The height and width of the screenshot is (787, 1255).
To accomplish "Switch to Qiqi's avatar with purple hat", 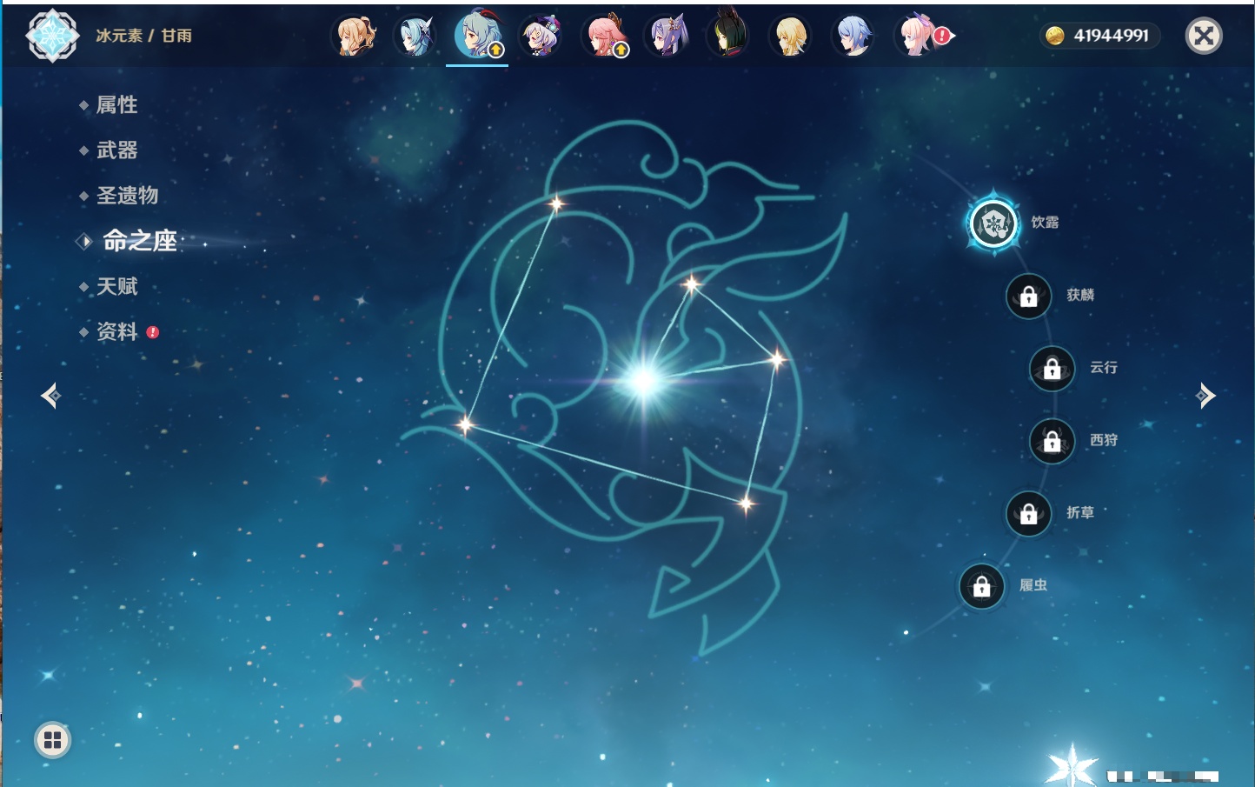I will tap(541, 36).
